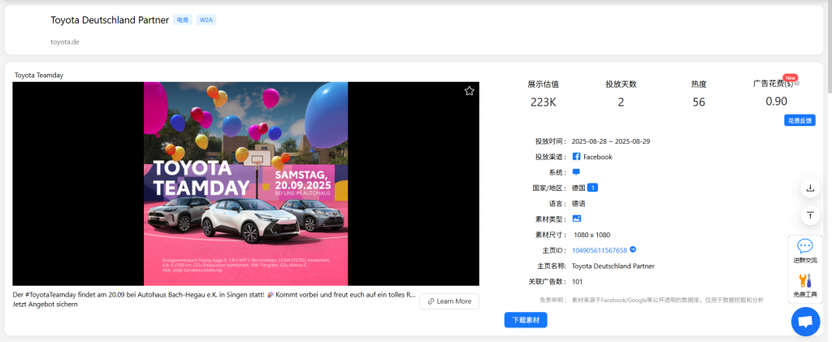This screenshot has width=832, height=342.
Task: Click the W2A tag
Action: click(206, 20)
